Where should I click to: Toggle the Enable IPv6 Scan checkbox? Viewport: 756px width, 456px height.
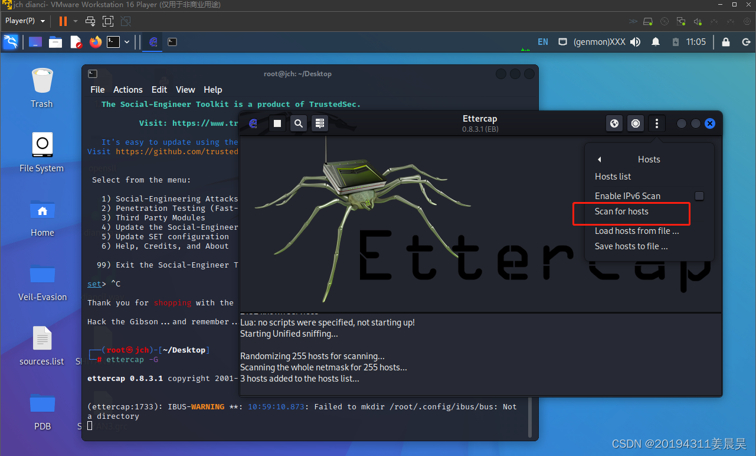(699, 196)
